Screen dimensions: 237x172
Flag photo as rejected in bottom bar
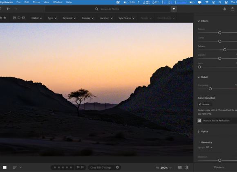coord(82,167)
